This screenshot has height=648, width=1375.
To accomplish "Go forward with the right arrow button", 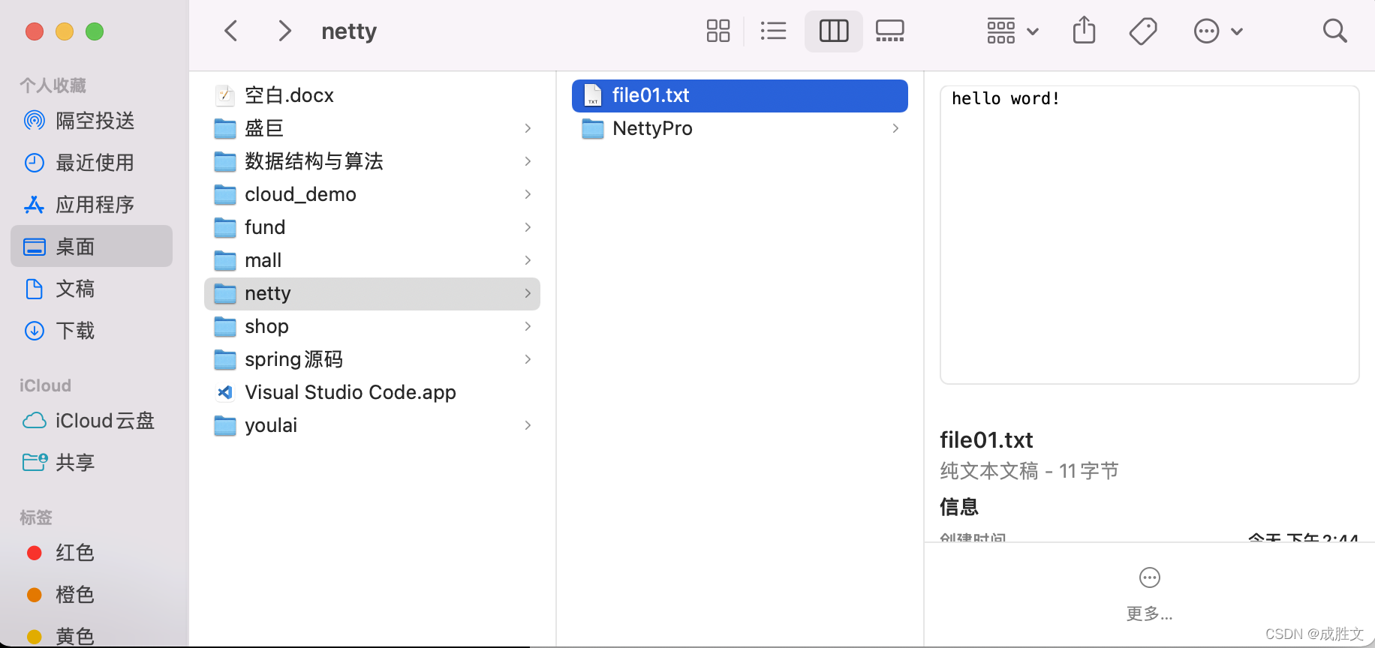I will 284,31.
